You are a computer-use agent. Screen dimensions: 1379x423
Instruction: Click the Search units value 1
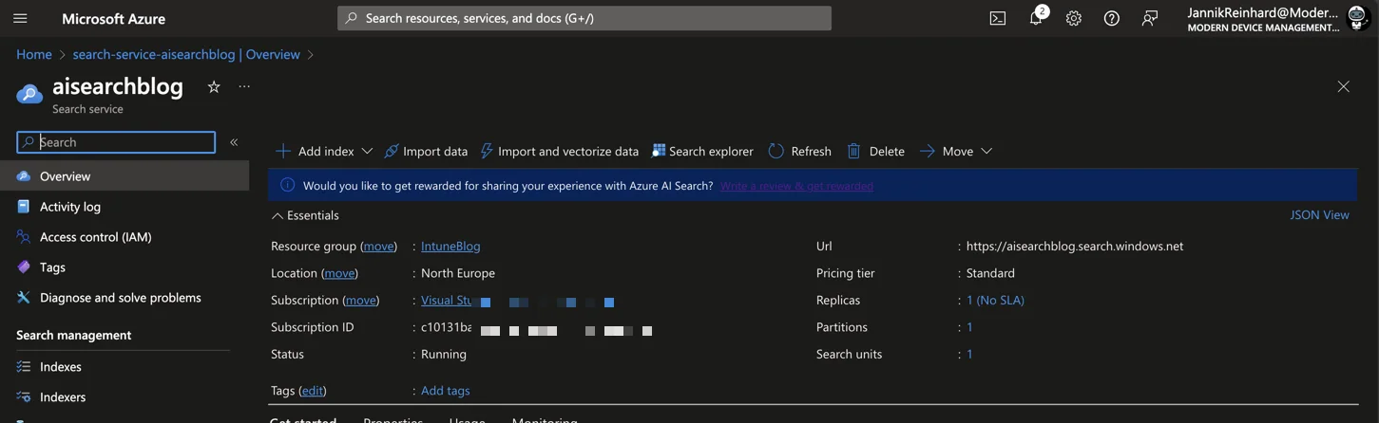pyautogui.click(x=969, y=354)
